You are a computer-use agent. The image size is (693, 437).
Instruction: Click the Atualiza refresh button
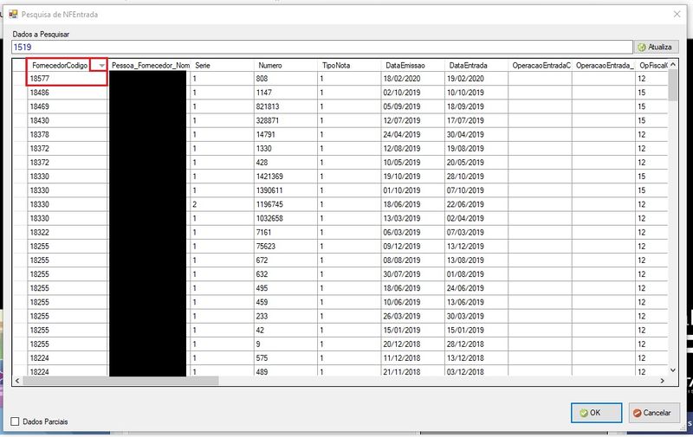pyautogui.click(x=656, y=47)
